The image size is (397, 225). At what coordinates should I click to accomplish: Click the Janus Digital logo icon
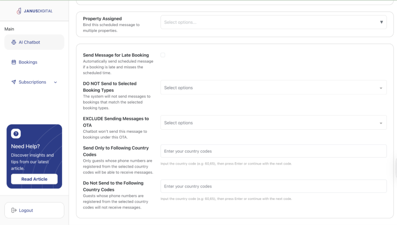point(19,11)
